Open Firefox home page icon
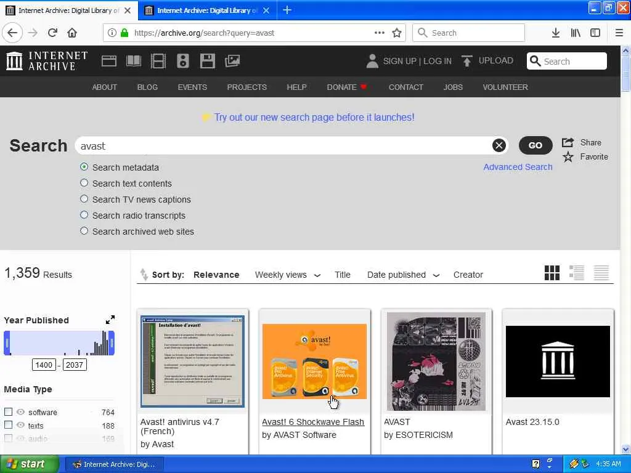 (x=72, y=33)
